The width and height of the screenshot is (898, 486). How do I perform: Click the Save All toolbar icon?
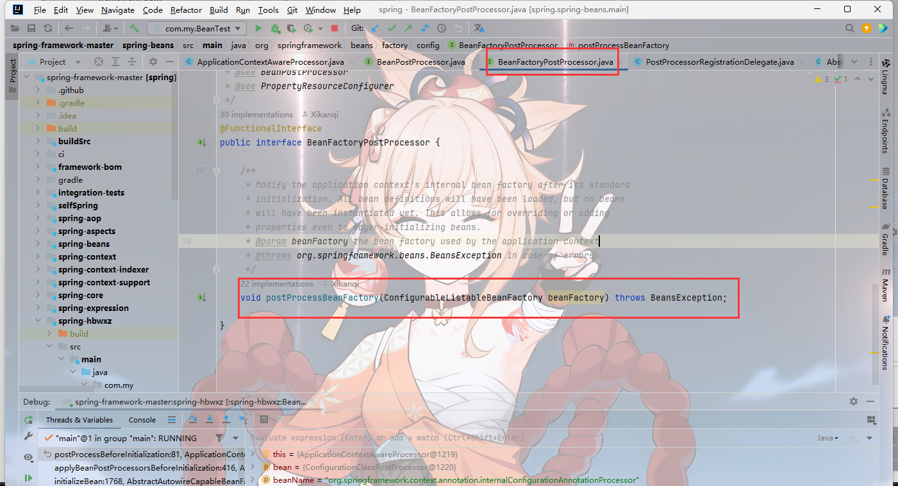(x=31, y=29)
